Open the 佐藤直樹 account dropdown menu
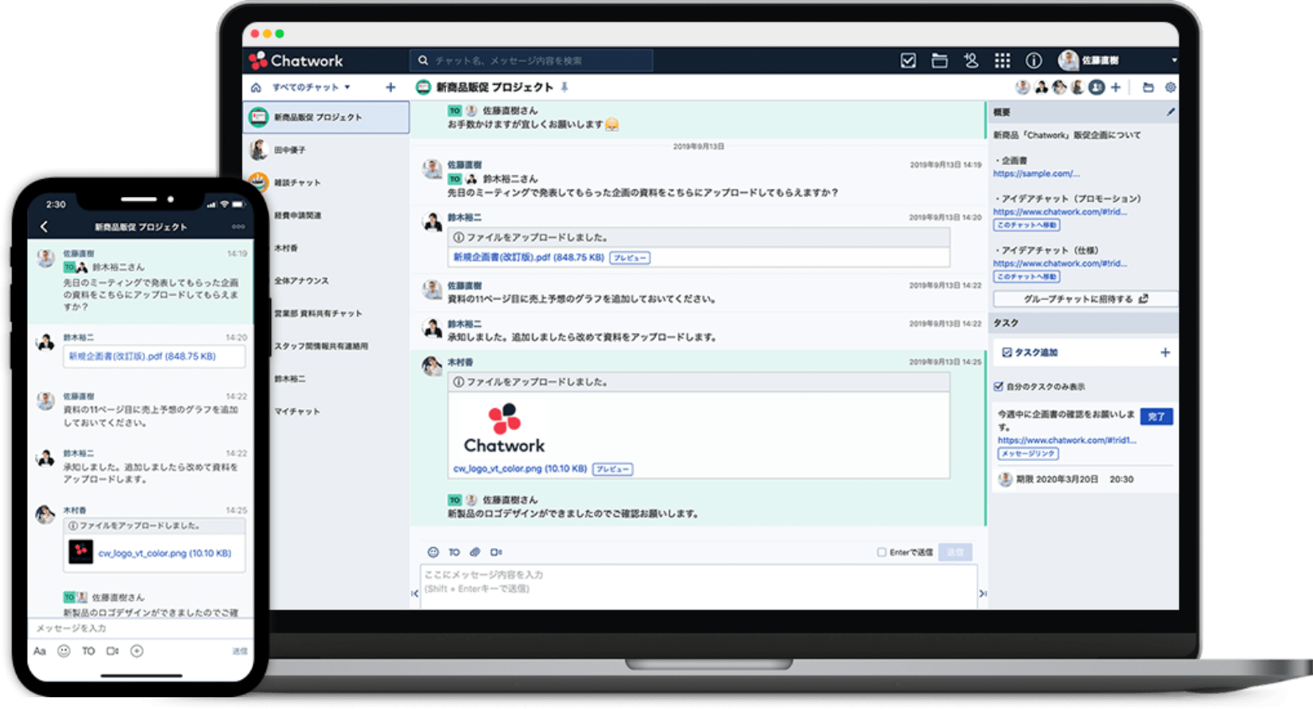This screenshot has width=1313, height=709. [x=1173, y=60]
